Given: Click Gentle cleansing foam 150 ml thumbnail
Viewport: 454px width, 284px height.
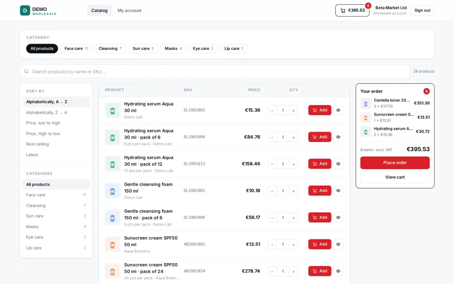Looking at the screenshot, I should click(113, 191).
